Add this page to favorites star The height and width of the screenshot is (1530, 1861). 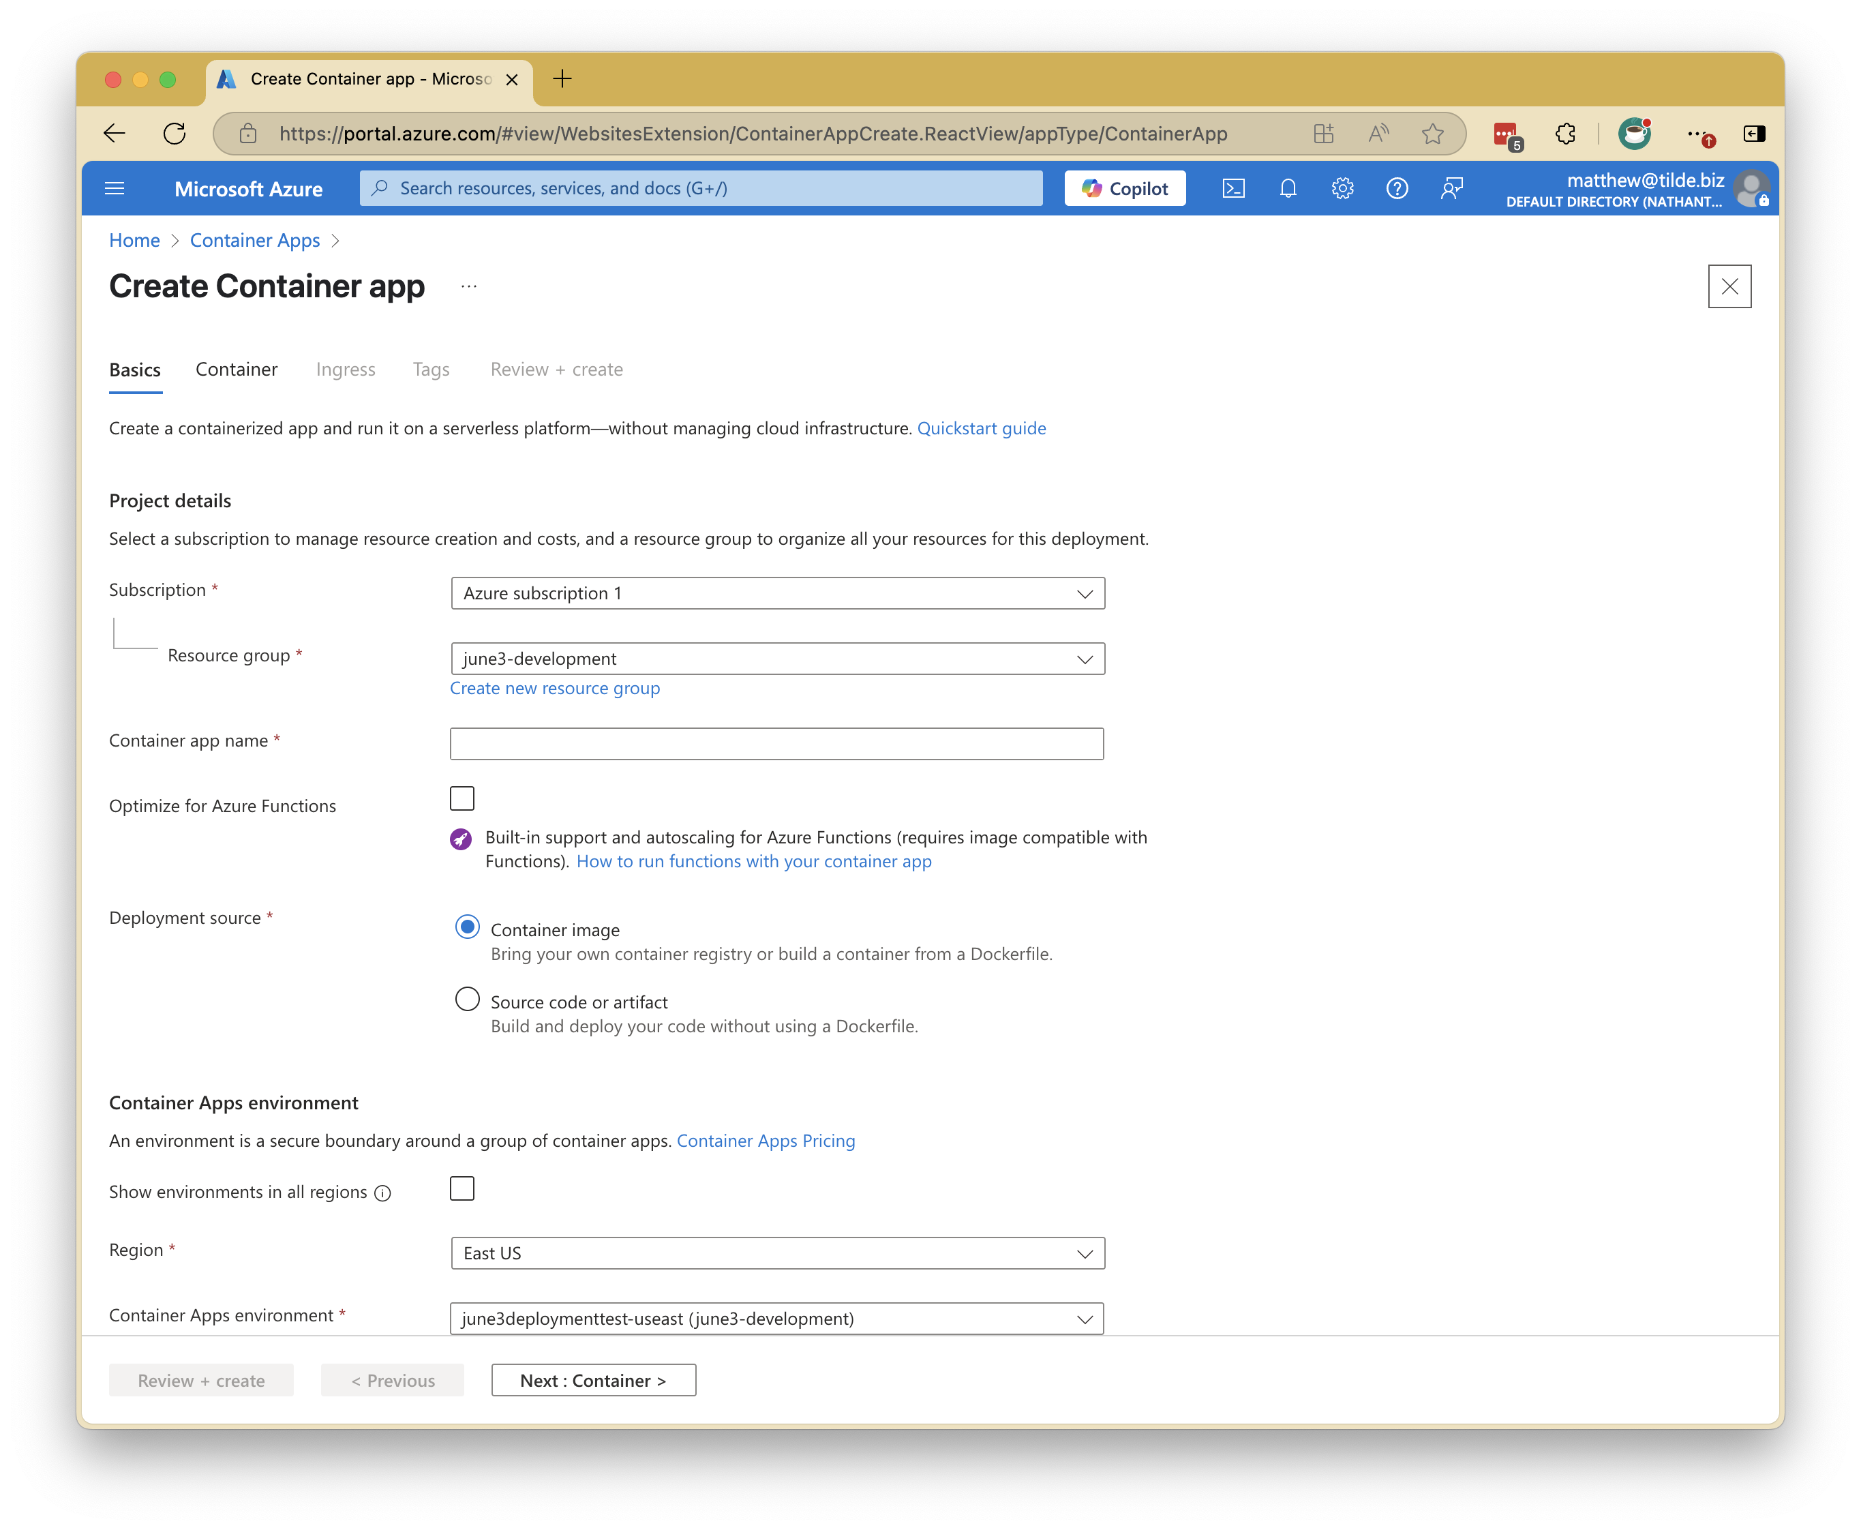(1433, 133)
